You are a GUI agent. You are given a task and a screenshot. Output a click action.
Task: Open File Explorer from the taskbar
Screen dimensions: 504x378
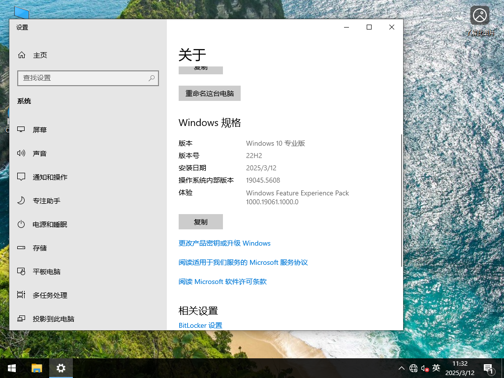click(36, 368)
